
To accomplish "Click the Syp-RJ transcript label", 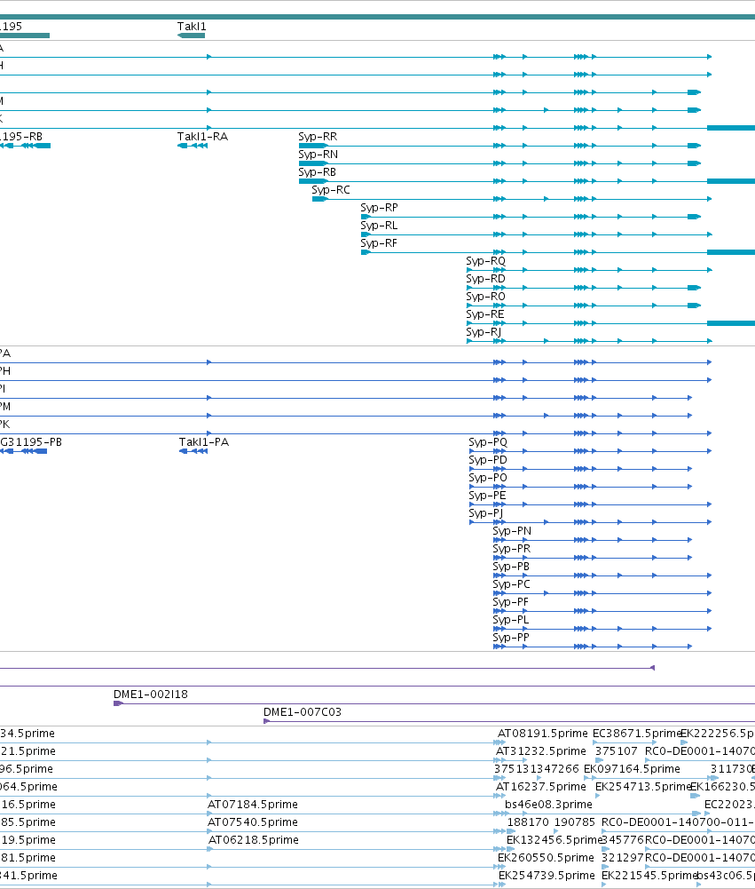I will [484, 331].
